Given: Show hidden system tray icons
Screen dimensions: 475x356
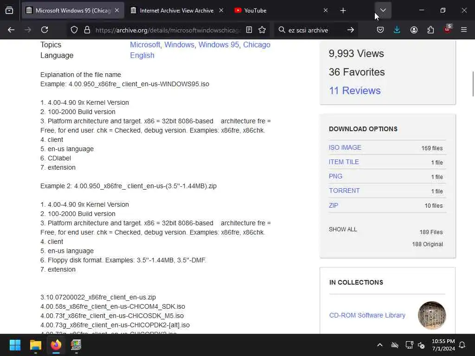Looking at the screenshot, I should click(x=379, y=345).
